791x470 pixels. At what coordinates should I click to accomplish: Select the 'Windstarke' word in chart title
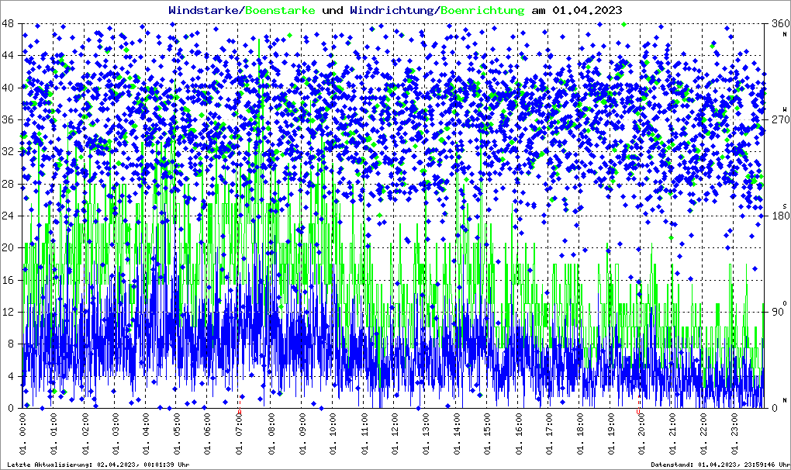pyautogui.click(x=203, y=10)
